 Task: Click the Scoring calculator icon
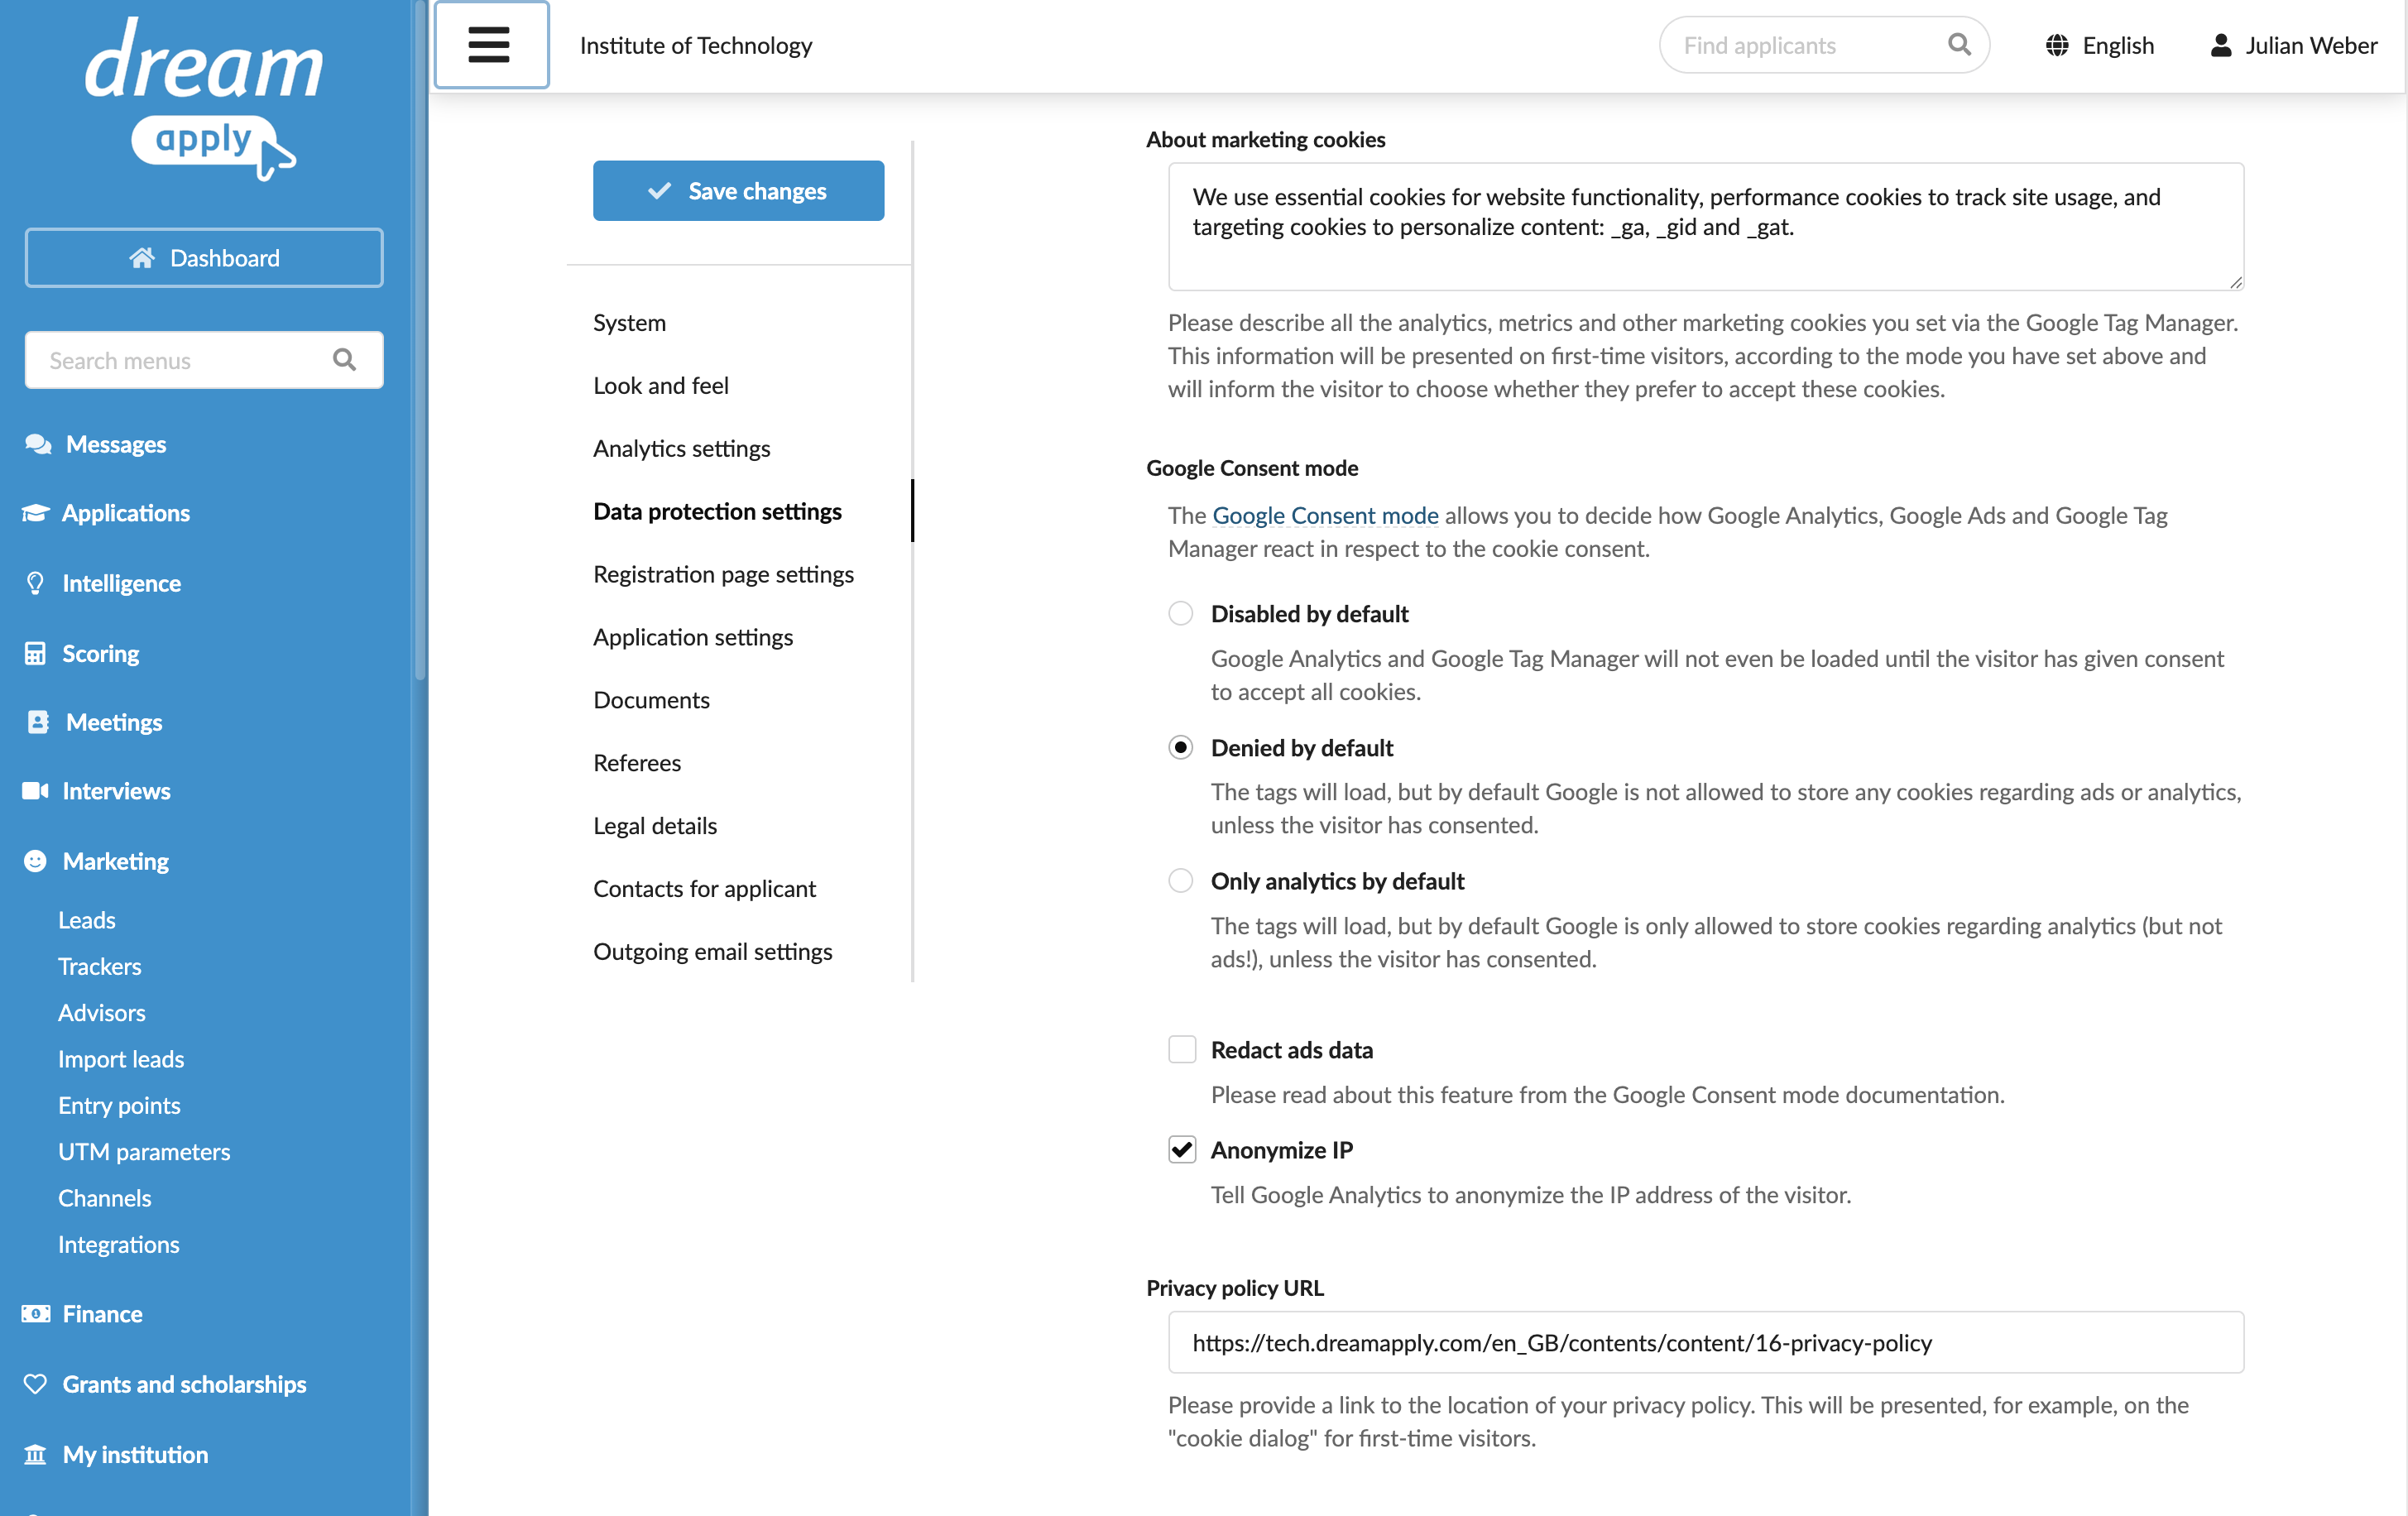pyautogui.click(x=35, y=653)
